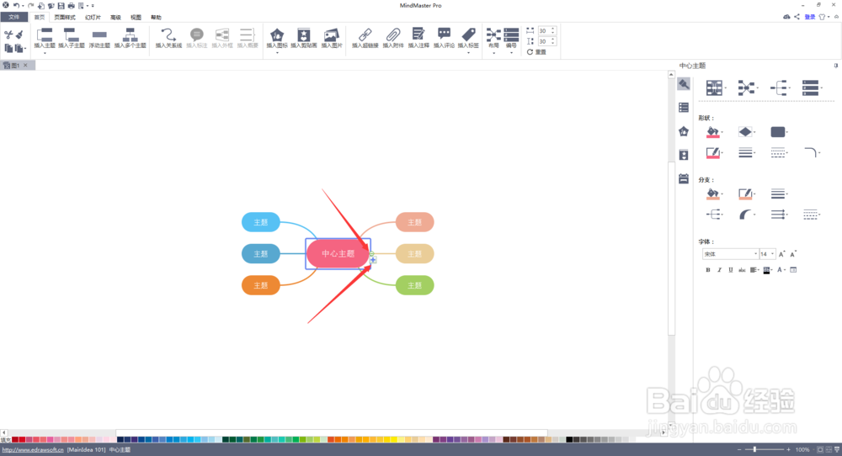Toggle bold text formatting
Viewport: 842px width, 456px height.
(708, 270)
